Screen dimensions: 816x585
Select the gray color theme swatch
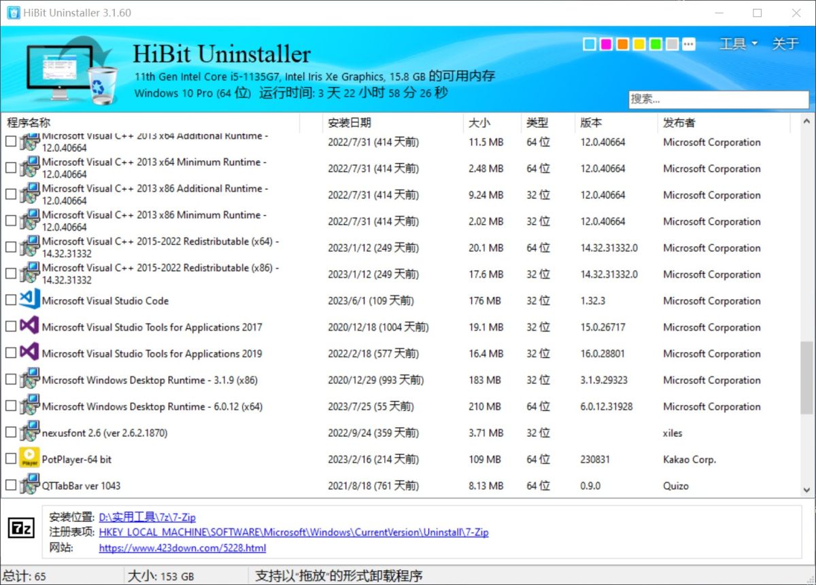[673, 44]
